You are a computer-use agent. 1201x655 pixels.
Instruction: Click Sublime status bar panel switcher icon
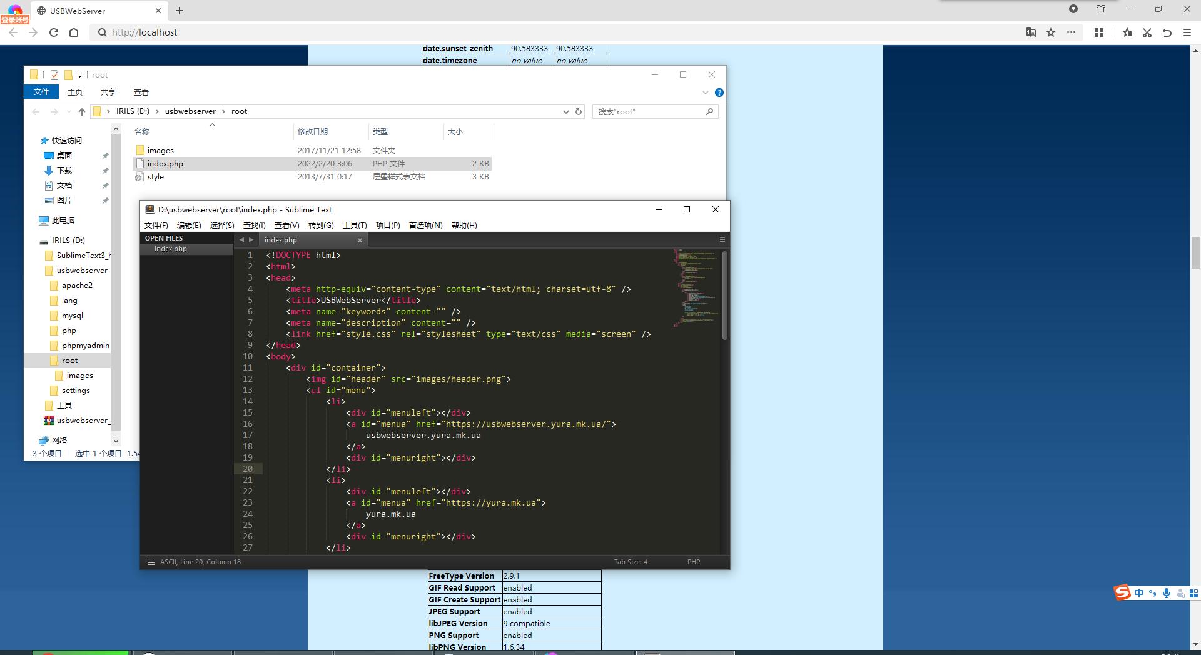click(151, 562)
